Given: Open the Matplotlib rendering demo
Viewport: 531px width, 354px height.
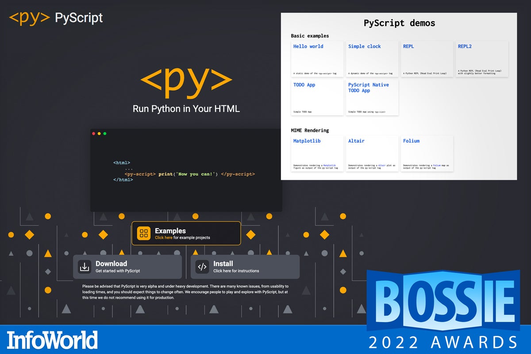Looking at the screenshot, I should pos(308,141).
